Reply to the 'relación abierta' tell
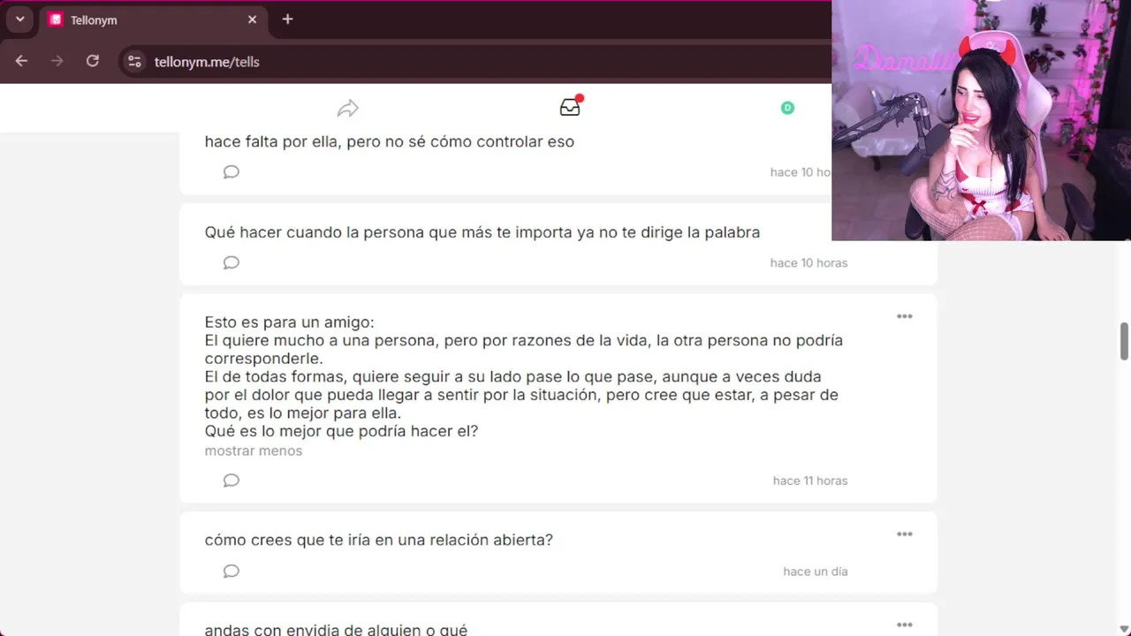 pyautogui.click(x=232, y=572)
